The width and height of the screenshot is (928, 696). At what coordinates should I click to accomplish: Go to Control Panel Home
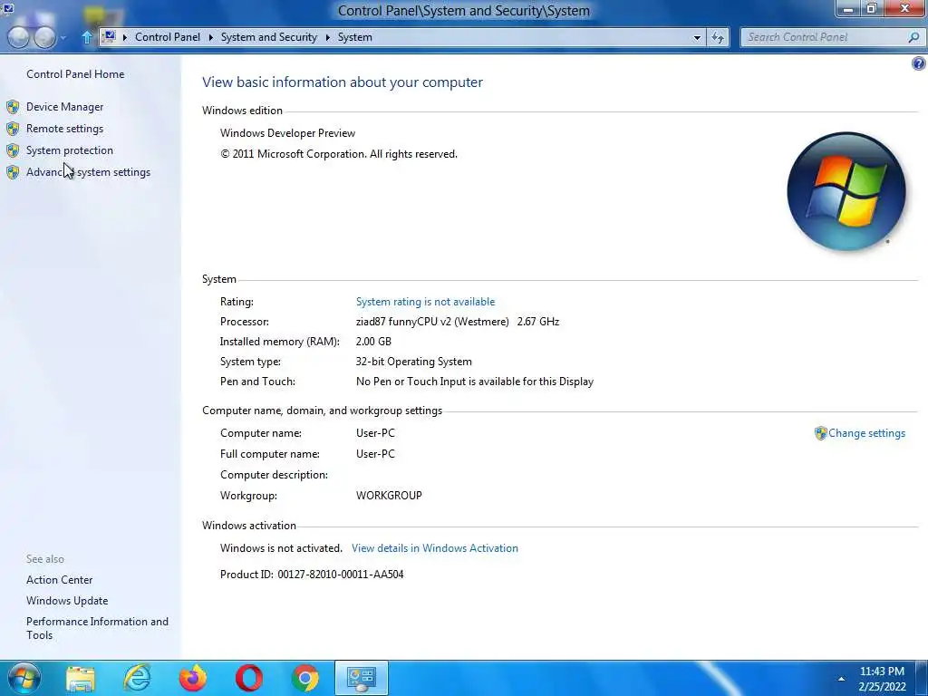75,74
